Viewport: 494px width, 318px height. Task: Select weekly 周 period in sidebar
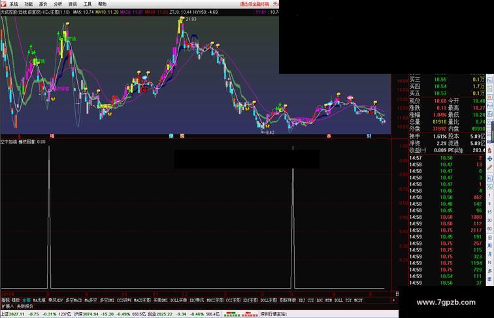point(490,246)
